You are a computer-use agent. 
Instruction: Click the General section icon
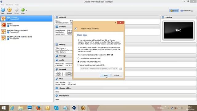pyautogui.click(x=57, y=17)
